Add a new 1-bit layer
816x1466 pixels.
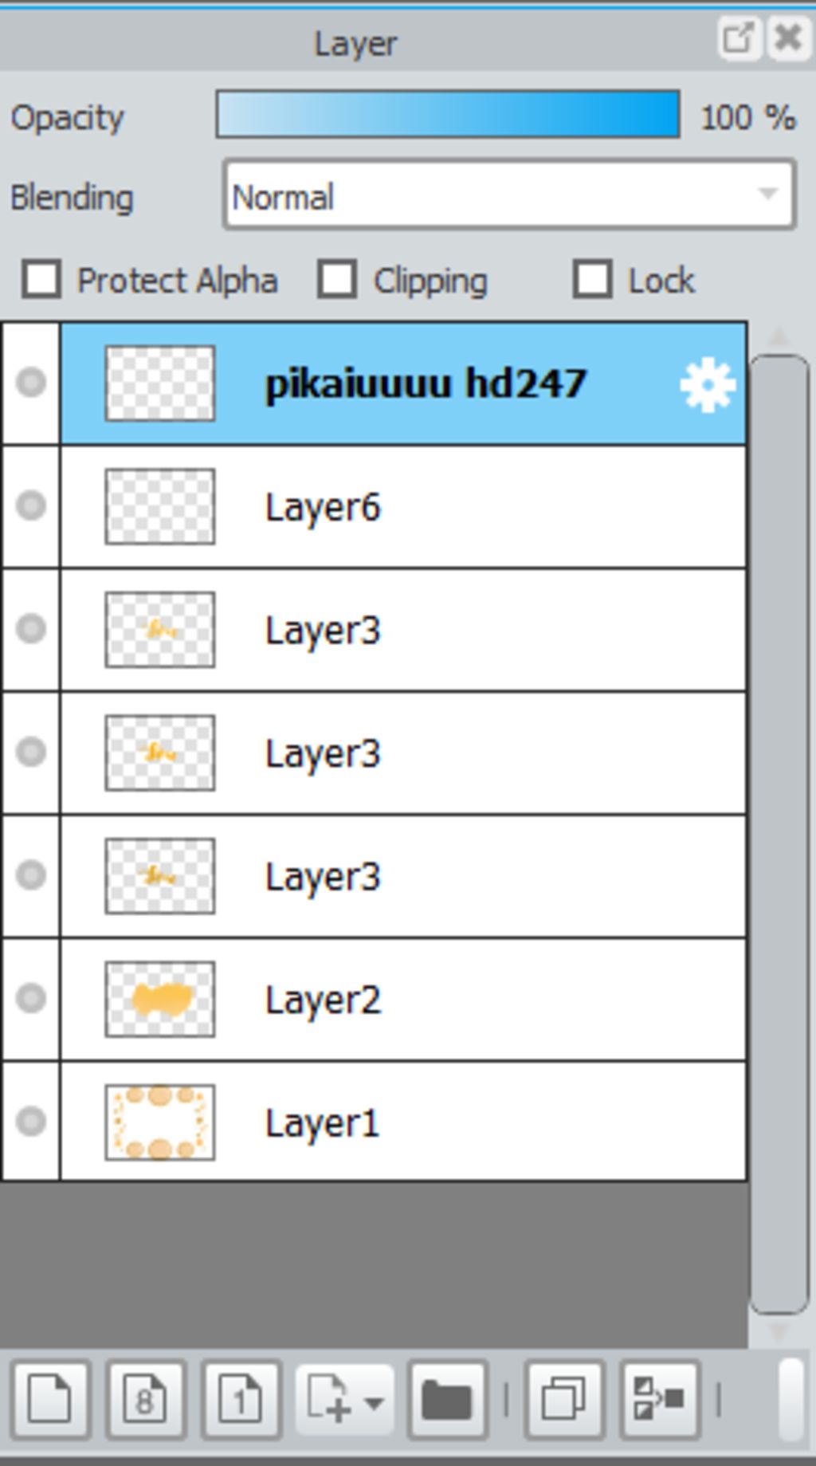[x=241, y=1400]
